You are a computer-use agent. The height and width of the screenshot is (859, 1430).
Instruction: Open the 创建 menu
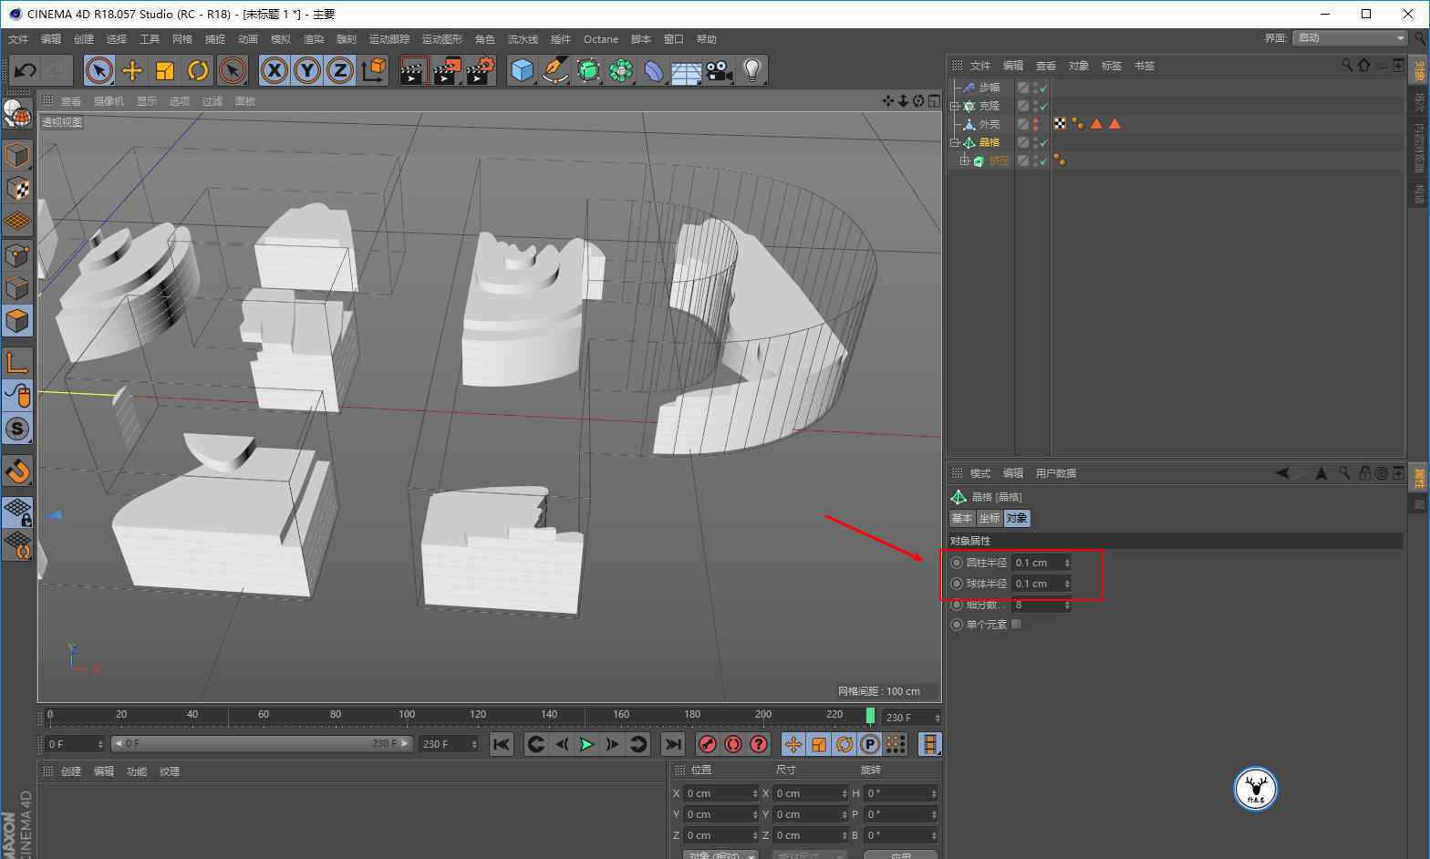pos(84,39)
